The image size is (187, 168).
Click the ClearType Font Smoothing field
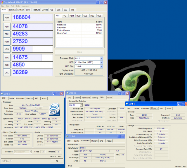click(89, 74)
